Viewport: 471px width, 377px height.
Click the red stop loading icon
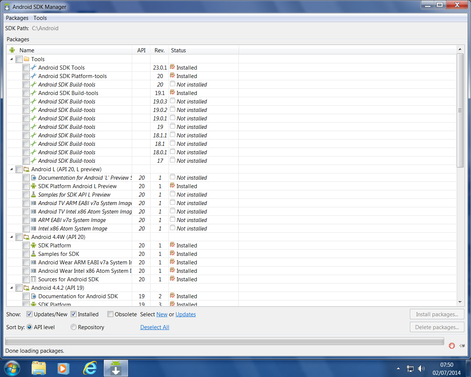pos(452,345)
